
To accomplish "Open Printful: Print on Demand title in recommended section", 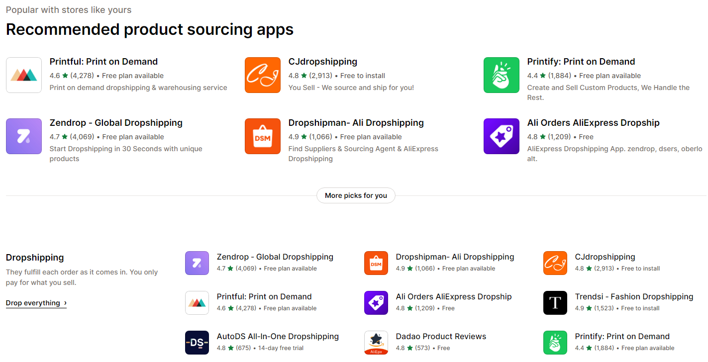I will pyautogui.click(x=103, y=62).
